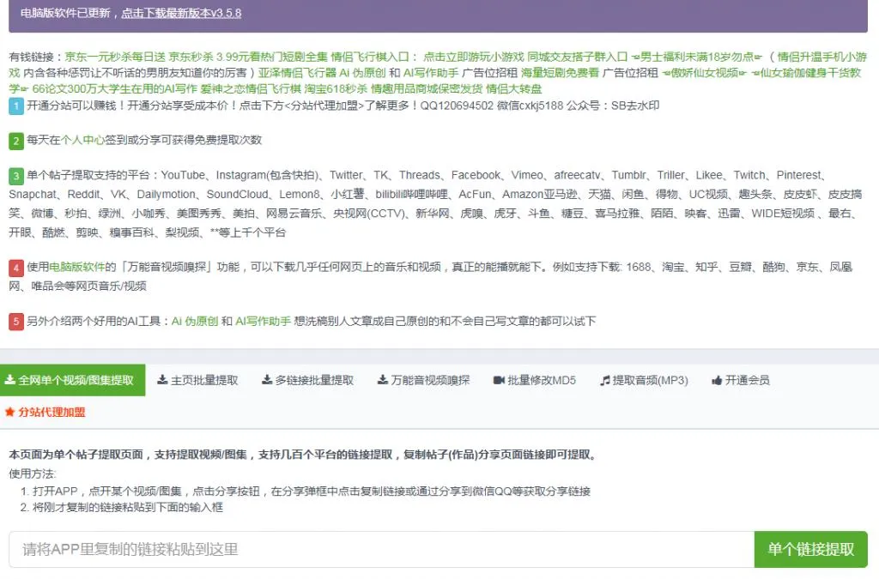The width and height of the screenshot is (879, 579).
Task: Click thumbs-up icon beside 开通会员
Action: click(x=717, y=380)
